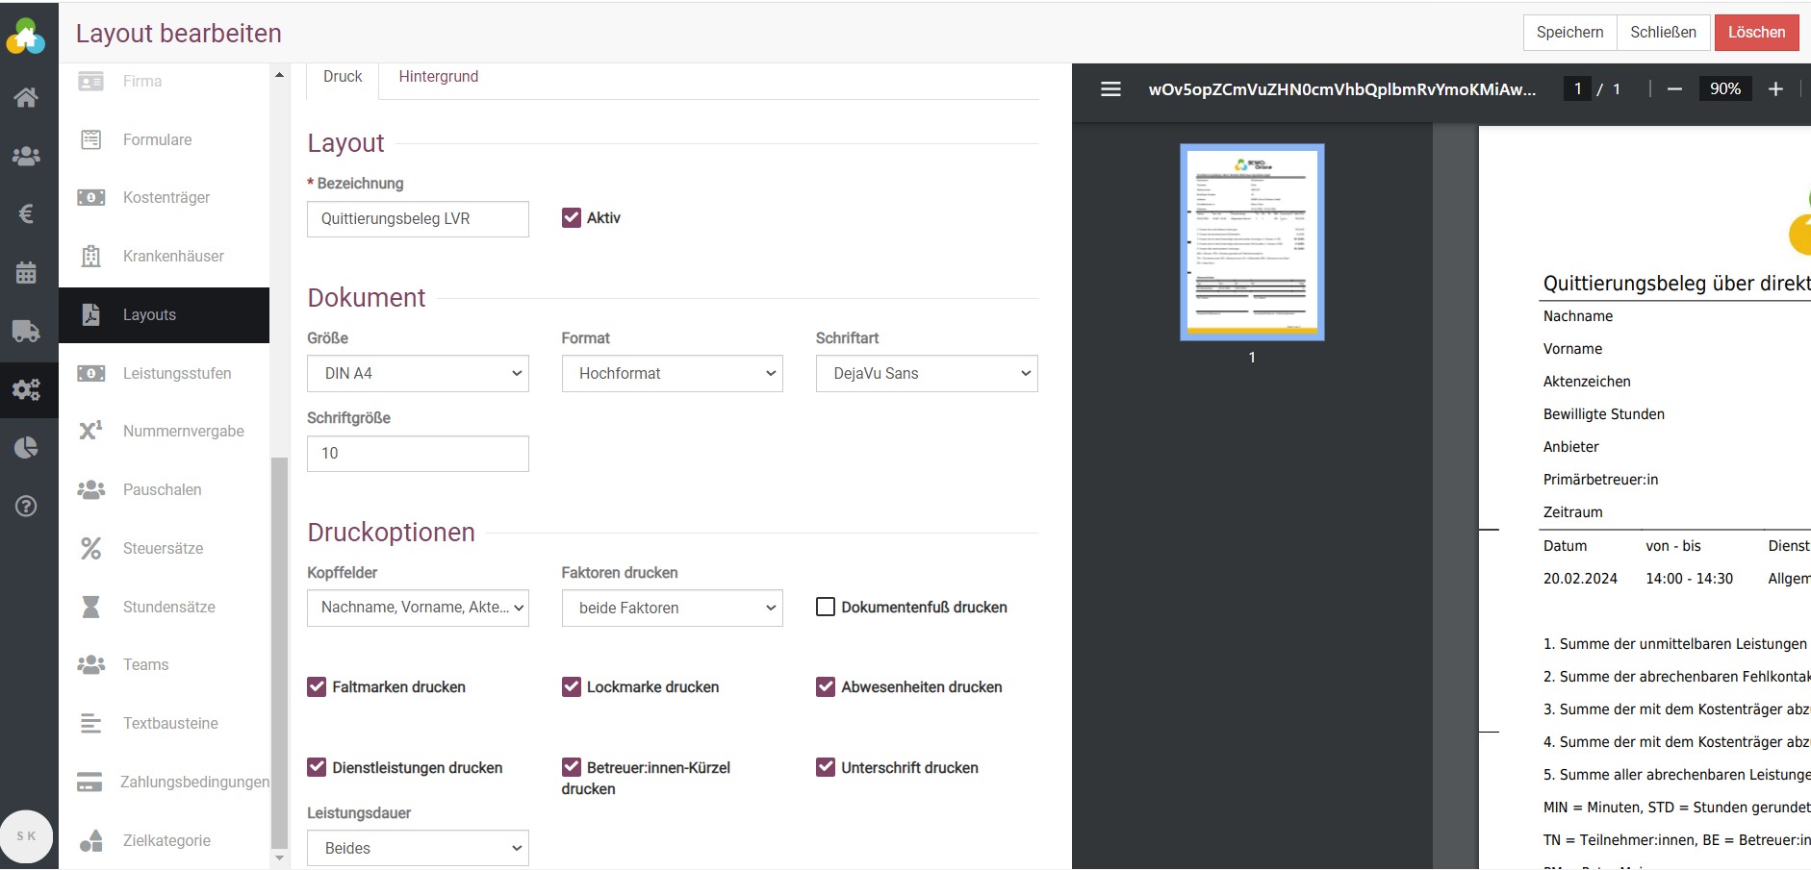Enable Dokumentenfuß drucken checkbox
The height and width of the screenshot is (870, 1811).
tap(826, 608)
